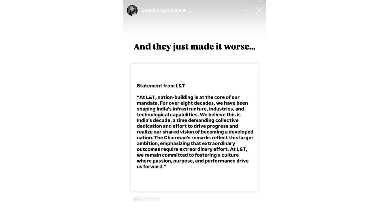Tap the @fayedsouza mention tag

click(146, 198)
